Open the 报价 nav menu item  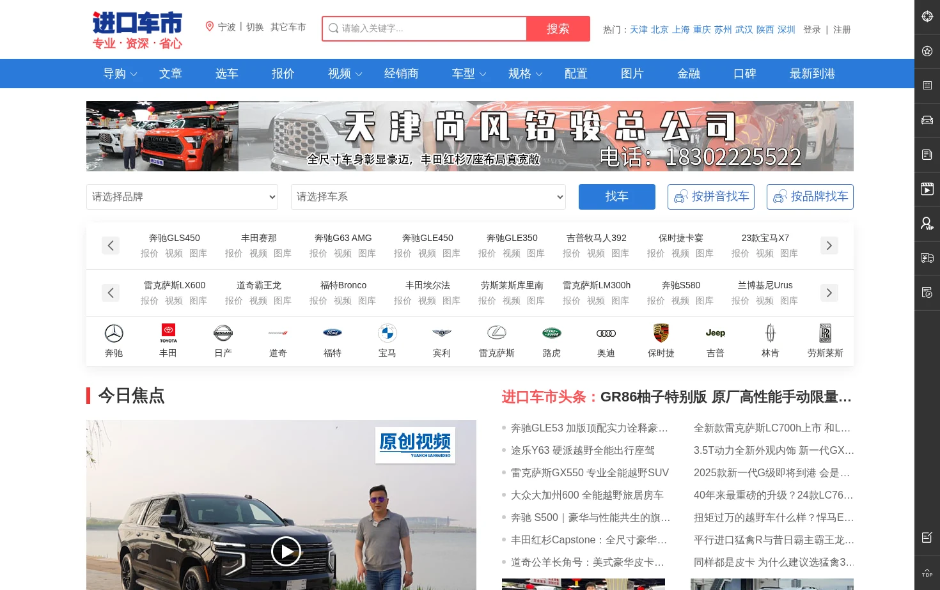283,74
